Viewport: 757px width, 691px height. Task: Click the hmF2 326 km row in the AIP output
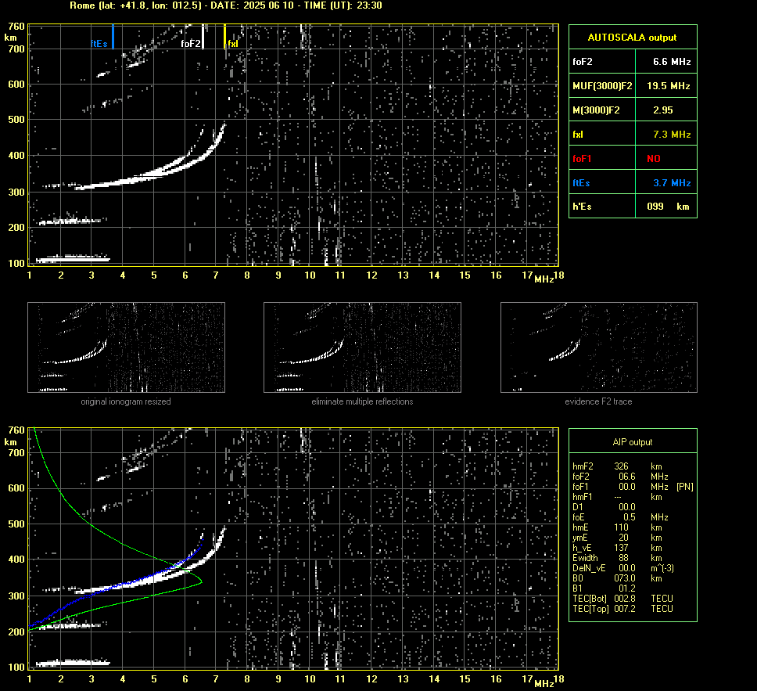[617, 466]
